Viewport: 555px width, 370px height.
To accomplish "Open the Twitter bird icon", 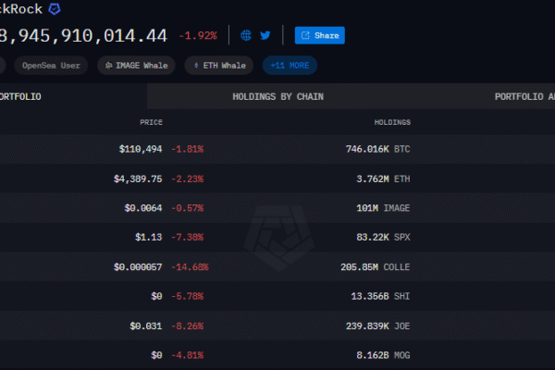I will click(x=265, y=35).
